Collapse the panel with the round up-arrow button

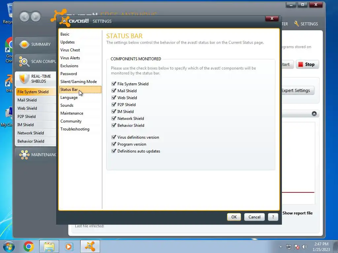pos(314,114)
